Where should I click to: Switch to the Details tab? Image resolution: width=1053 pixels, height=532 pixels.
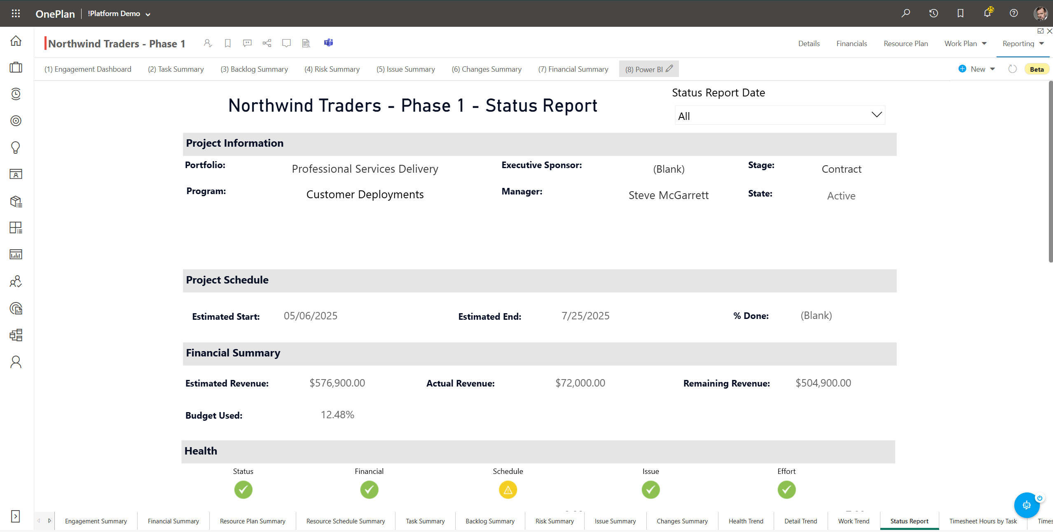(809, 44)
